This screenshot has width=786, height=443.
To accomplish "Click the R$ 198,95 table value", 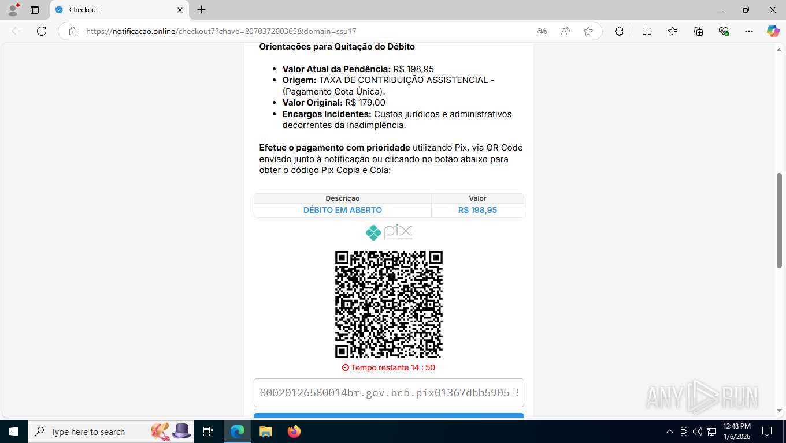I will 477,210.
